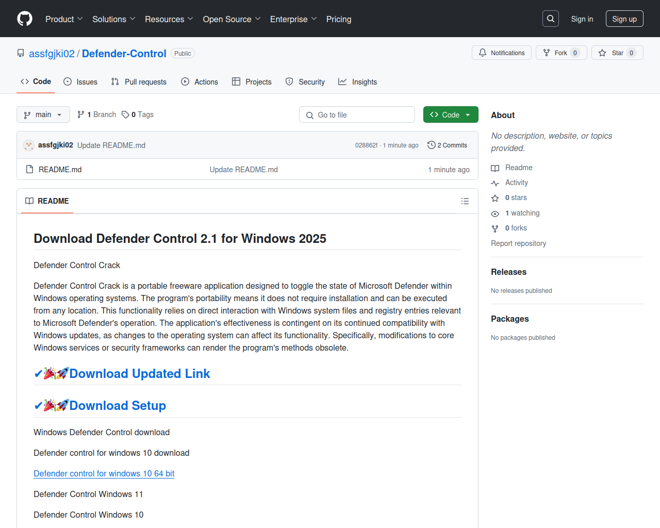660x528 pixels.
Task: Open the 2 Commits history link
Action: pos(447,145)
